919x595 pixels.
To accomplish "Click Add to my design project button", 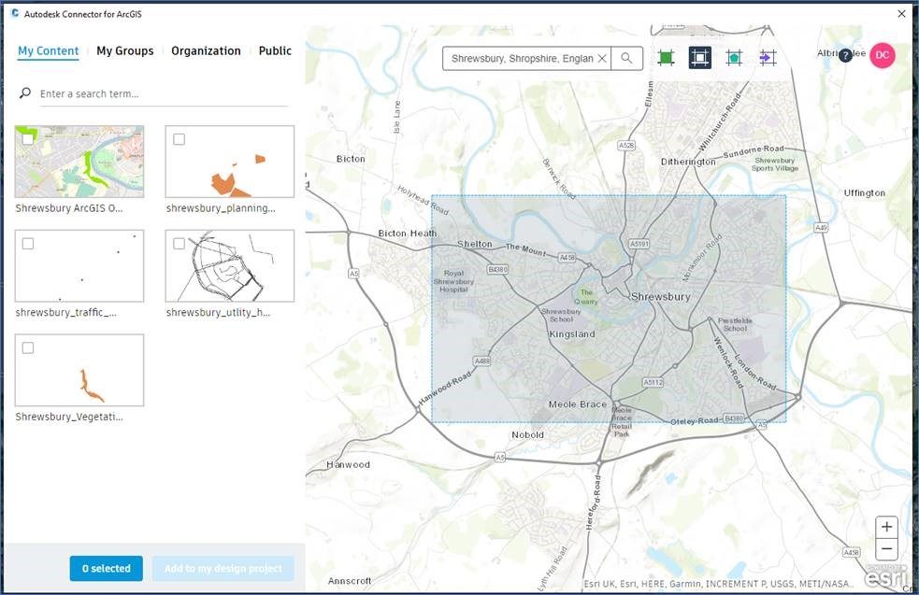I will [x=223, y=568].
